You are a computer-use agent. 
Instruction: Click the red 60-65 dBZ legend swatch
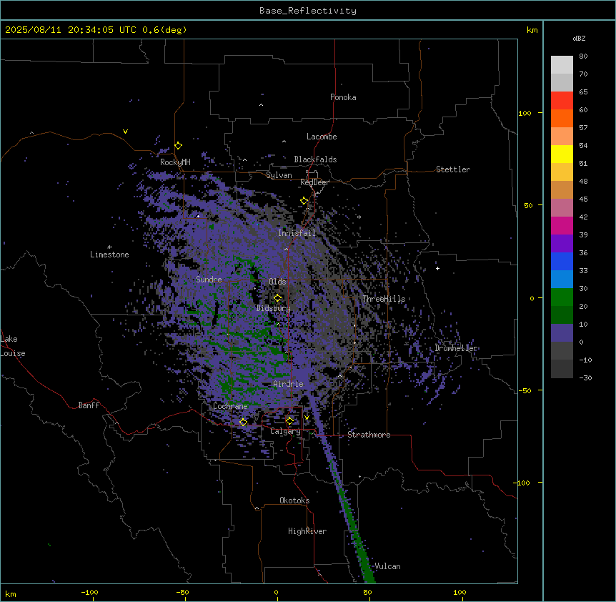pyautogui.click(x=562, y=100)
